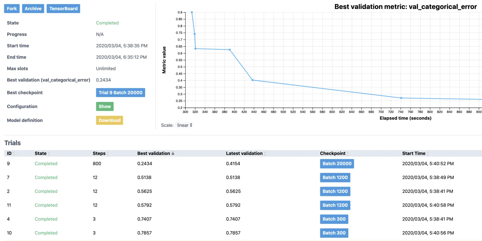The image size is (482, 241).
Task: Click the Trials section heading
Action: click(x=12, y=143)
